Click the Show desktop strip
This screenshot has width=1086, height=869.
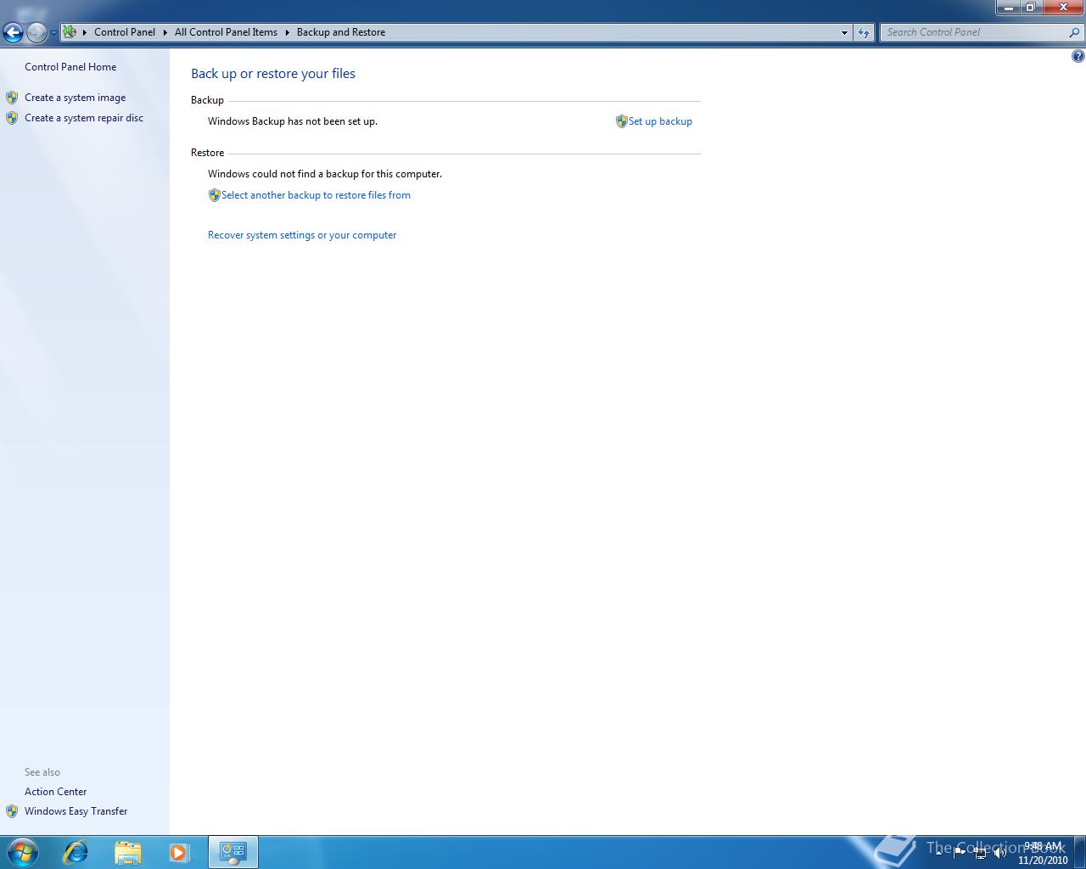(x=1080, y=852)
